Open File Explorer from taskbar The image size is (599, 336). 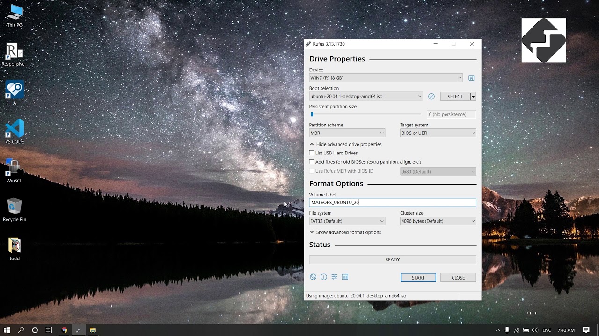point(93,330)
